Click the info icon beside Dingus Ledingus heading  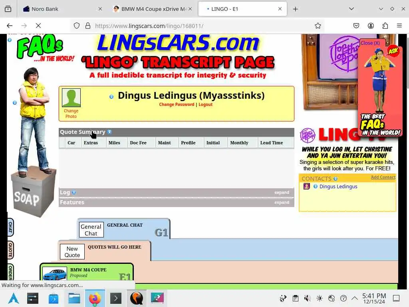111,97
